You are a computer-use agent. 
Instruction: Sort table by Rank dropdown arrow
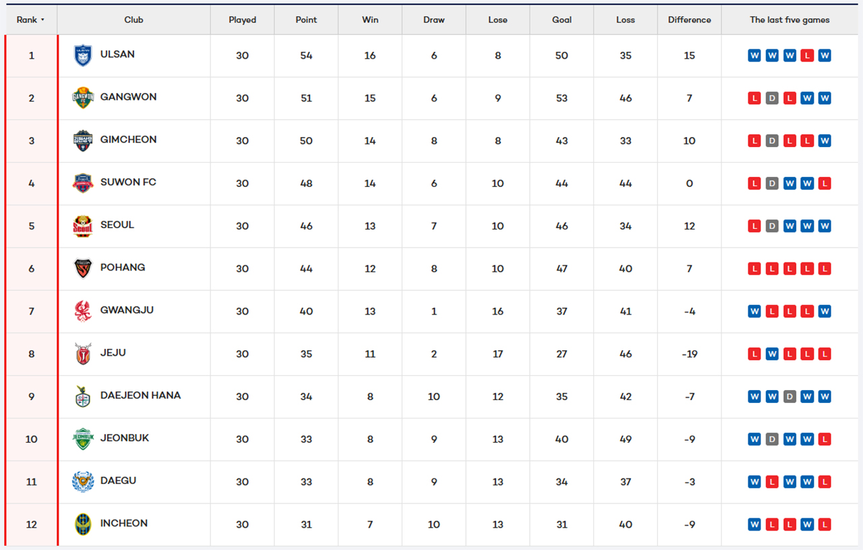pos(42,20)
